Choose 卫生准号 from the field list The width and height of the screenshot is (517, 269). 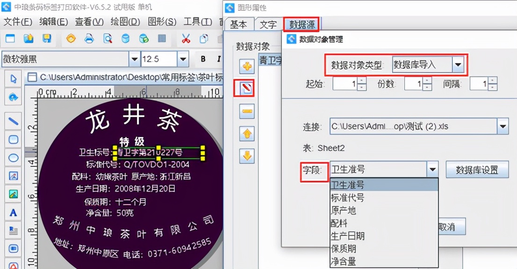(384, 185)
